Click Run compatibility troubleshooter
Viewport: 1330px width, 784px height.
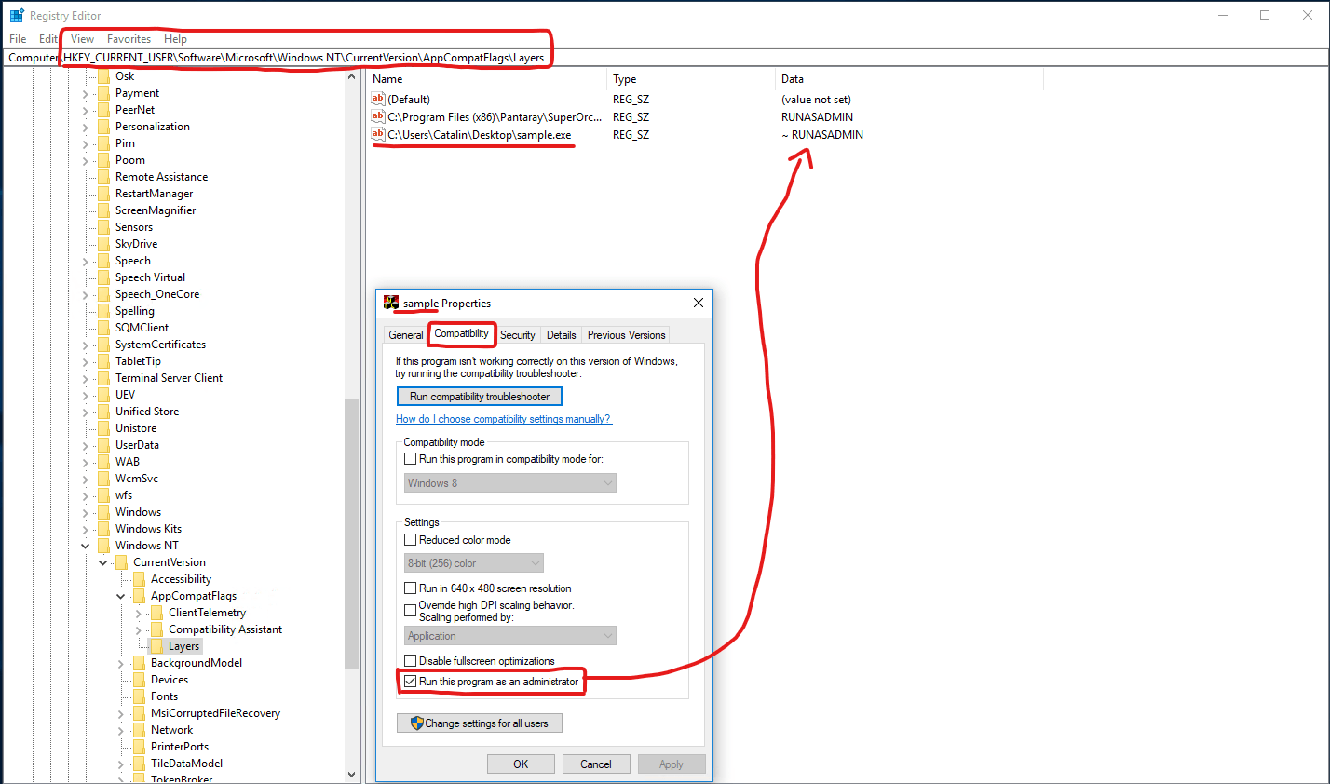(479, 396)
